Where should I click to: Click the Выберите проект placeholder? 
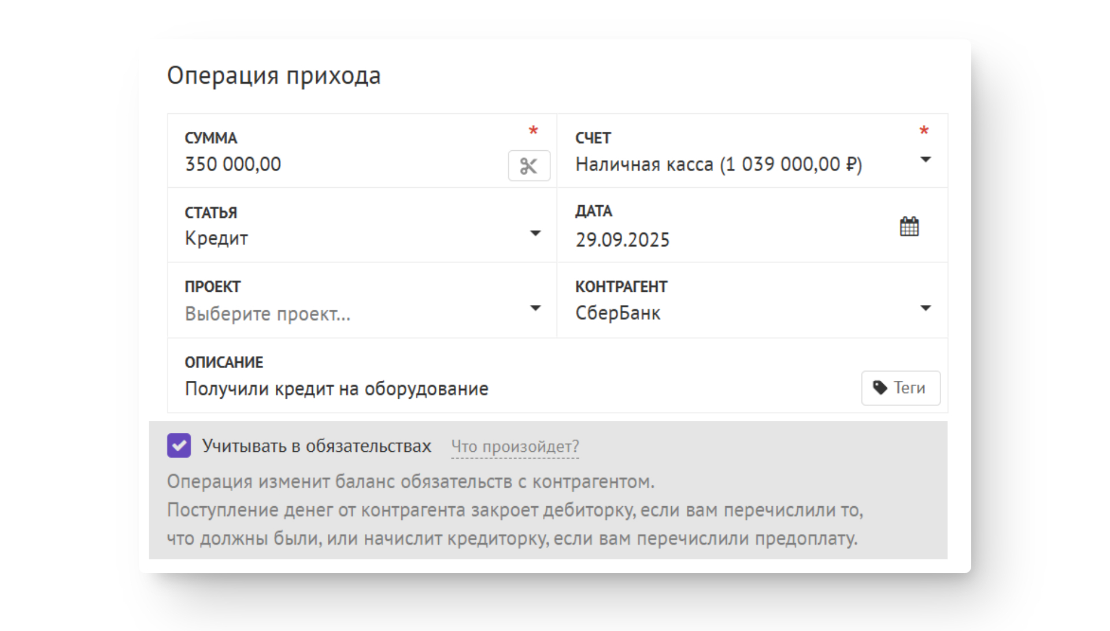(x=268, y=314)
